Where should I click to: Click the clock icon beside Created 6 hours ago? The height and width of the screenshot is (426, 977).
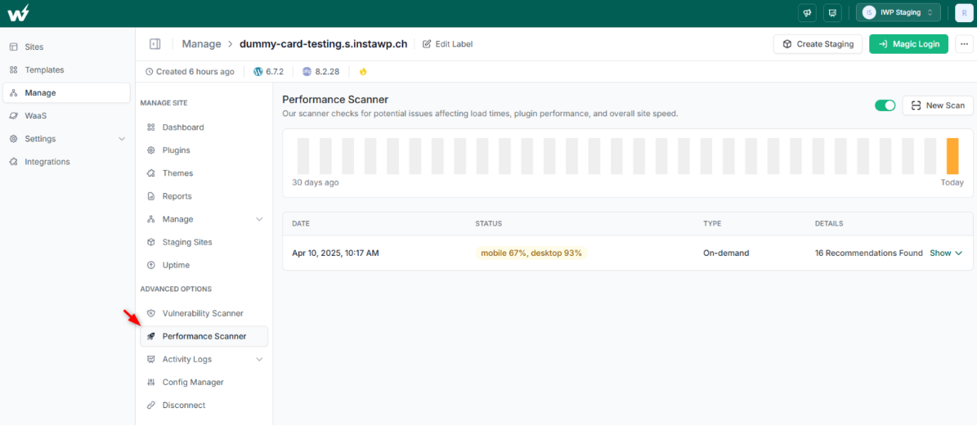(x=149, y=72)
